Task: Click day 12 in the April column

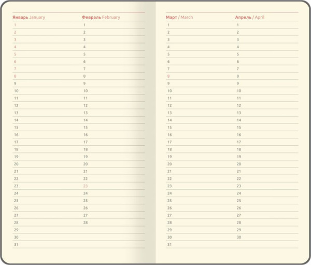Action: (x=238, y=105)
